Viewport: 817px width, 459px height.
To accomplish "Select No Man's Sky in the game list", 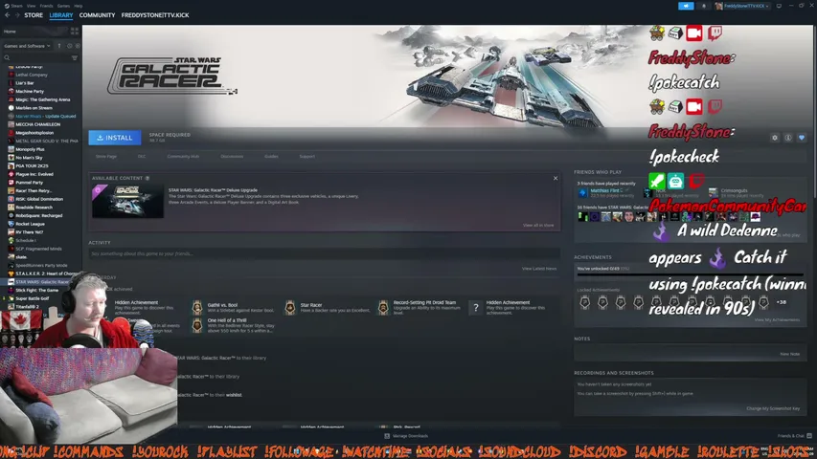I will tap(29, 158).
